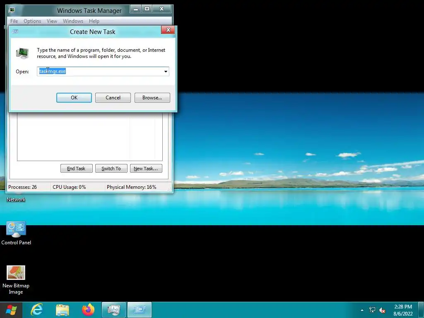Screen dimensions: 424x318
Task: Launch Internet Explorer from the taskbar
Action: click(37, 310)
